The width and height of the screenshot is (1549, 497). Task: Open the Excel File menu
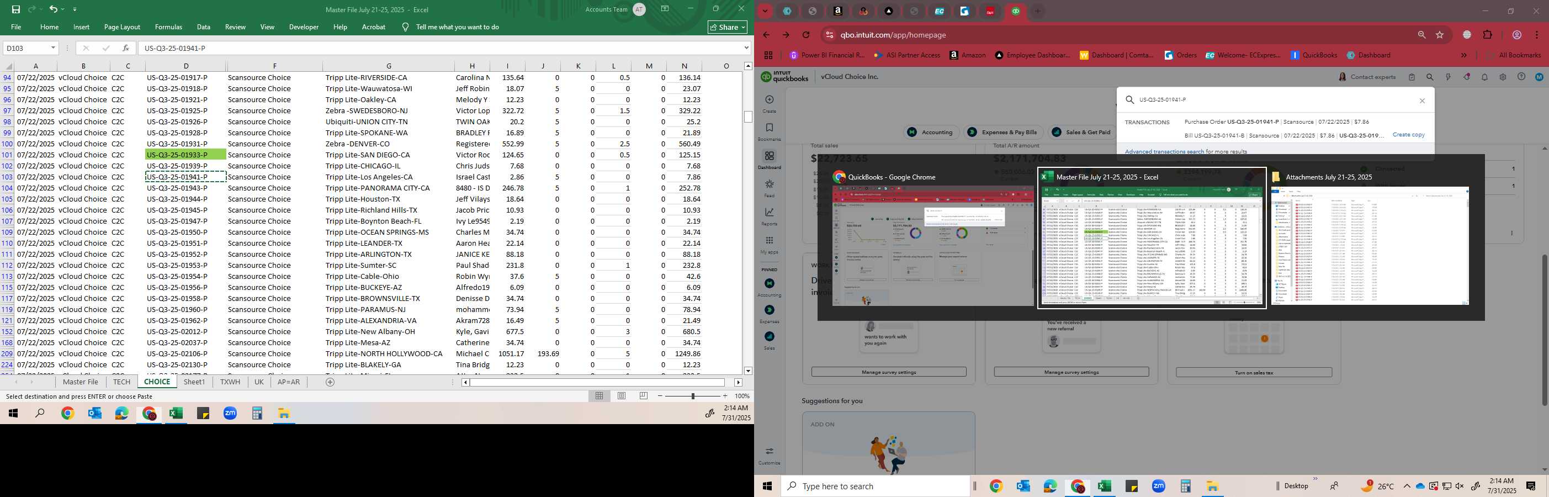click(16, 27)
